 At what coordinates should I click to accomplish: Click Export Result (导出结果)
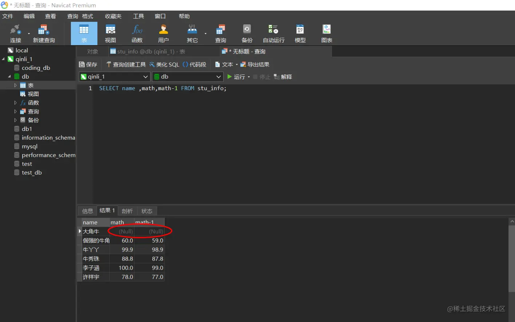[255, 64]
